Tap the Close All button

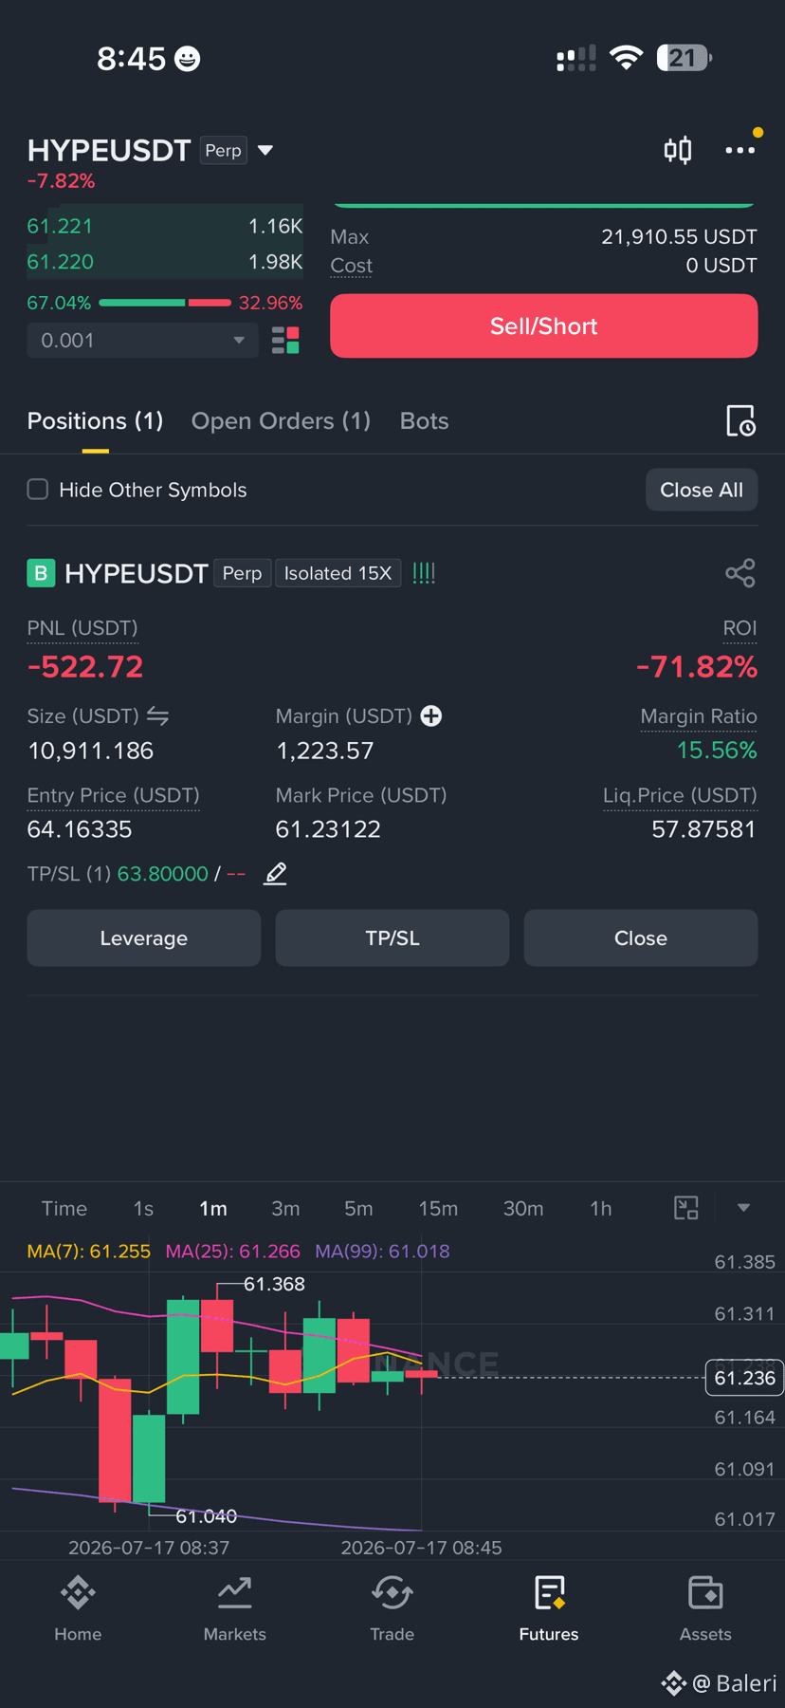702,490
